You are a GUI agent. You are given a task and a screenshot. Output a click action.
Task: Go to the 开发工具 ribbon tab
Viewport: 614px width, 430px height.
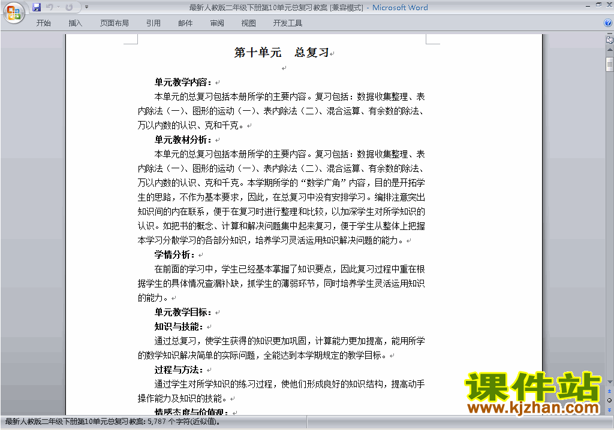287,23
